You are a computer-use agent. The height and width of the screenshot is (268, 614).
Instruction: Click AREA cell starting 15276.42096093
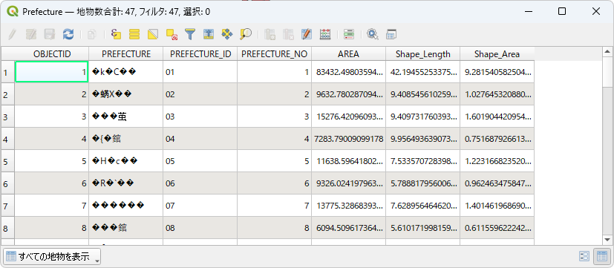point(348,117)
